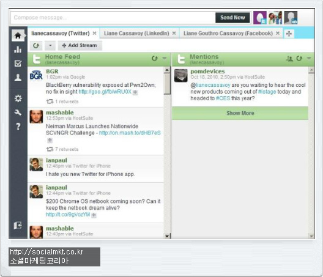This screenshot has height=277, width=323.
Task: Refresh all streams with toolbar refresh button
Action: click(36, 45)
